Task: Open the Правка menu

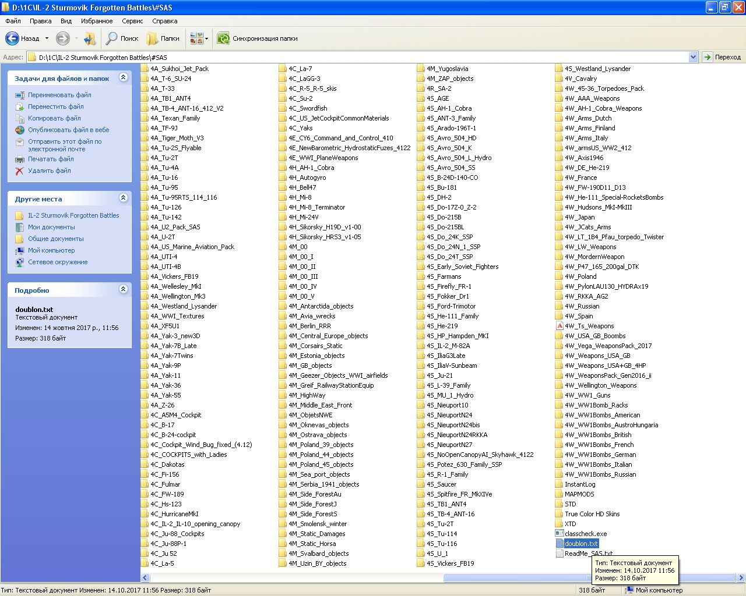Action: (x=41, y=21)
